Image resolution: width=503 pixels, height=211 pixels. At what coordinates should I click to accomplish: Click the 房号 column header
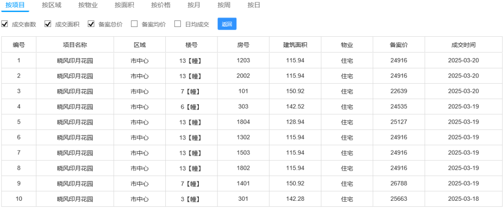(x=243, y=45)
